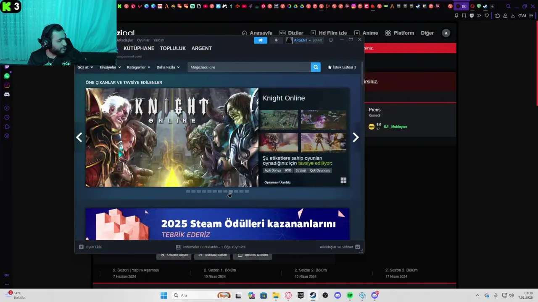
Task: Open Steam notifications bell
Action: (276, 40)
